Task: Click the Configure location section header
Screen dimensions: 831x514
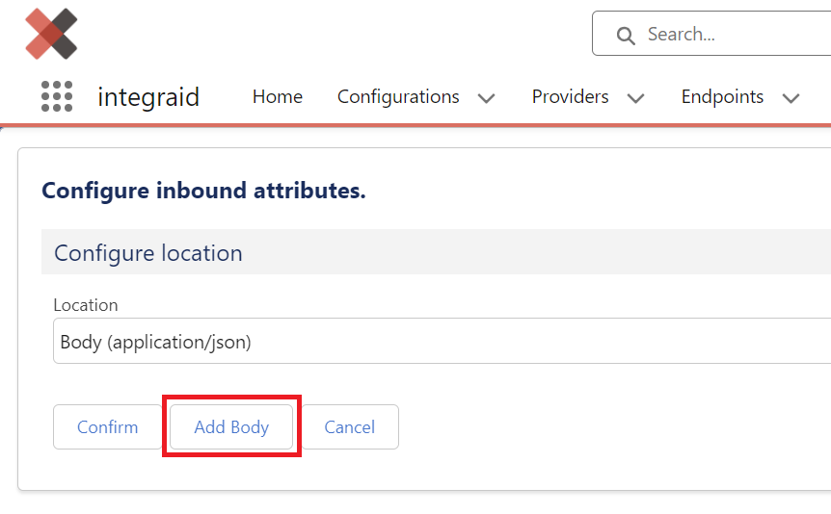Action: [x=436, y=252]
